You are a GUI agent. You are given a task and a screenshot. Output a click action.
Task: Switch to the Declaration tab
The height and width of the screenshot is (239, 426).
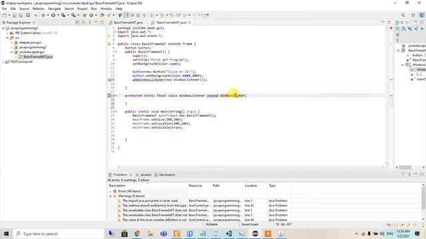pyautogui.click(x=165, y=175)
